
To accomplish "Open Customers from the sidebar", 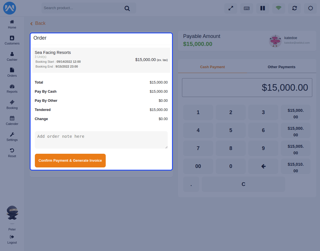I will pyautogui.click(x=12, y=40).
